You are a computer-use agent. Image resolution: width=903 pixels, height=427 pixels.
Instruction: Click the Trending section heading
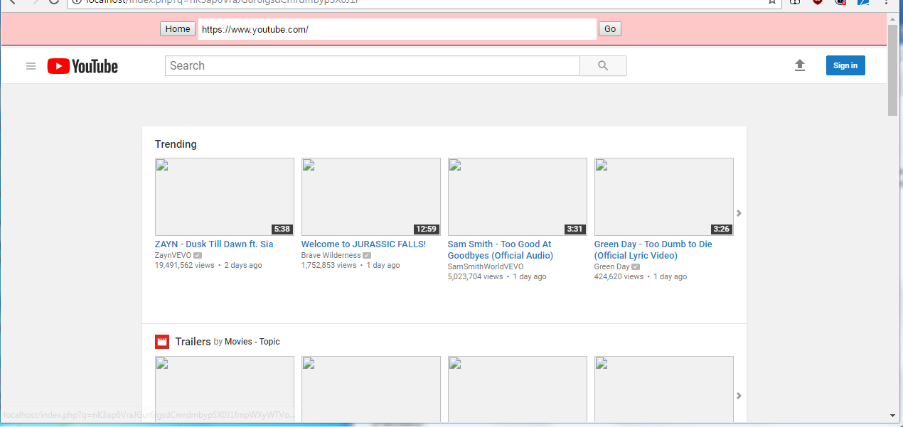(x=176, y=144)
